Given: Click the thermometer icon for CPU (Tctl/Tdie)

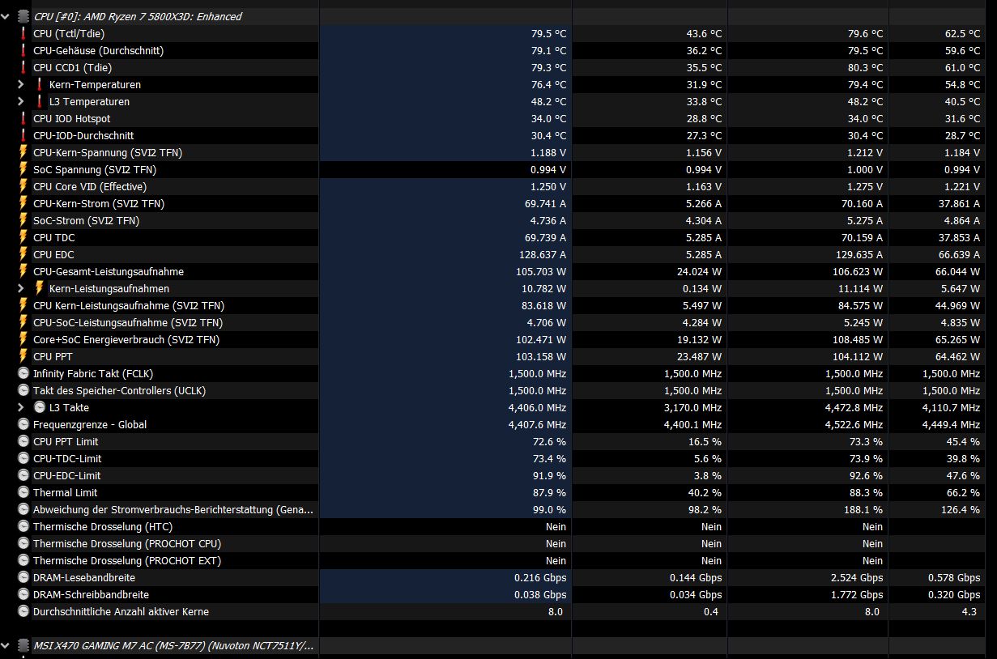Looking at the screenshot, I should (x=23, y=33).
